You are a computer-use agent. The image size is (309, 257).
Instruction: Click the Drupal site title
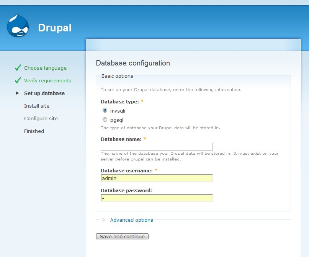point(55,28)
